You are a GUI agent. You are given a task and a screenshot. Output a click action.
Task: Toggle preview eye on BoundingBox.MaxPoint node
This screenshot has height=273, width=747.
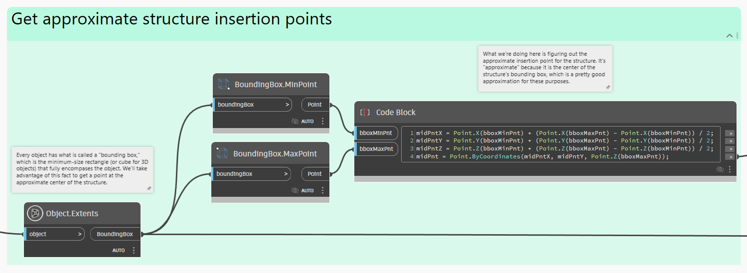point(295,190)
